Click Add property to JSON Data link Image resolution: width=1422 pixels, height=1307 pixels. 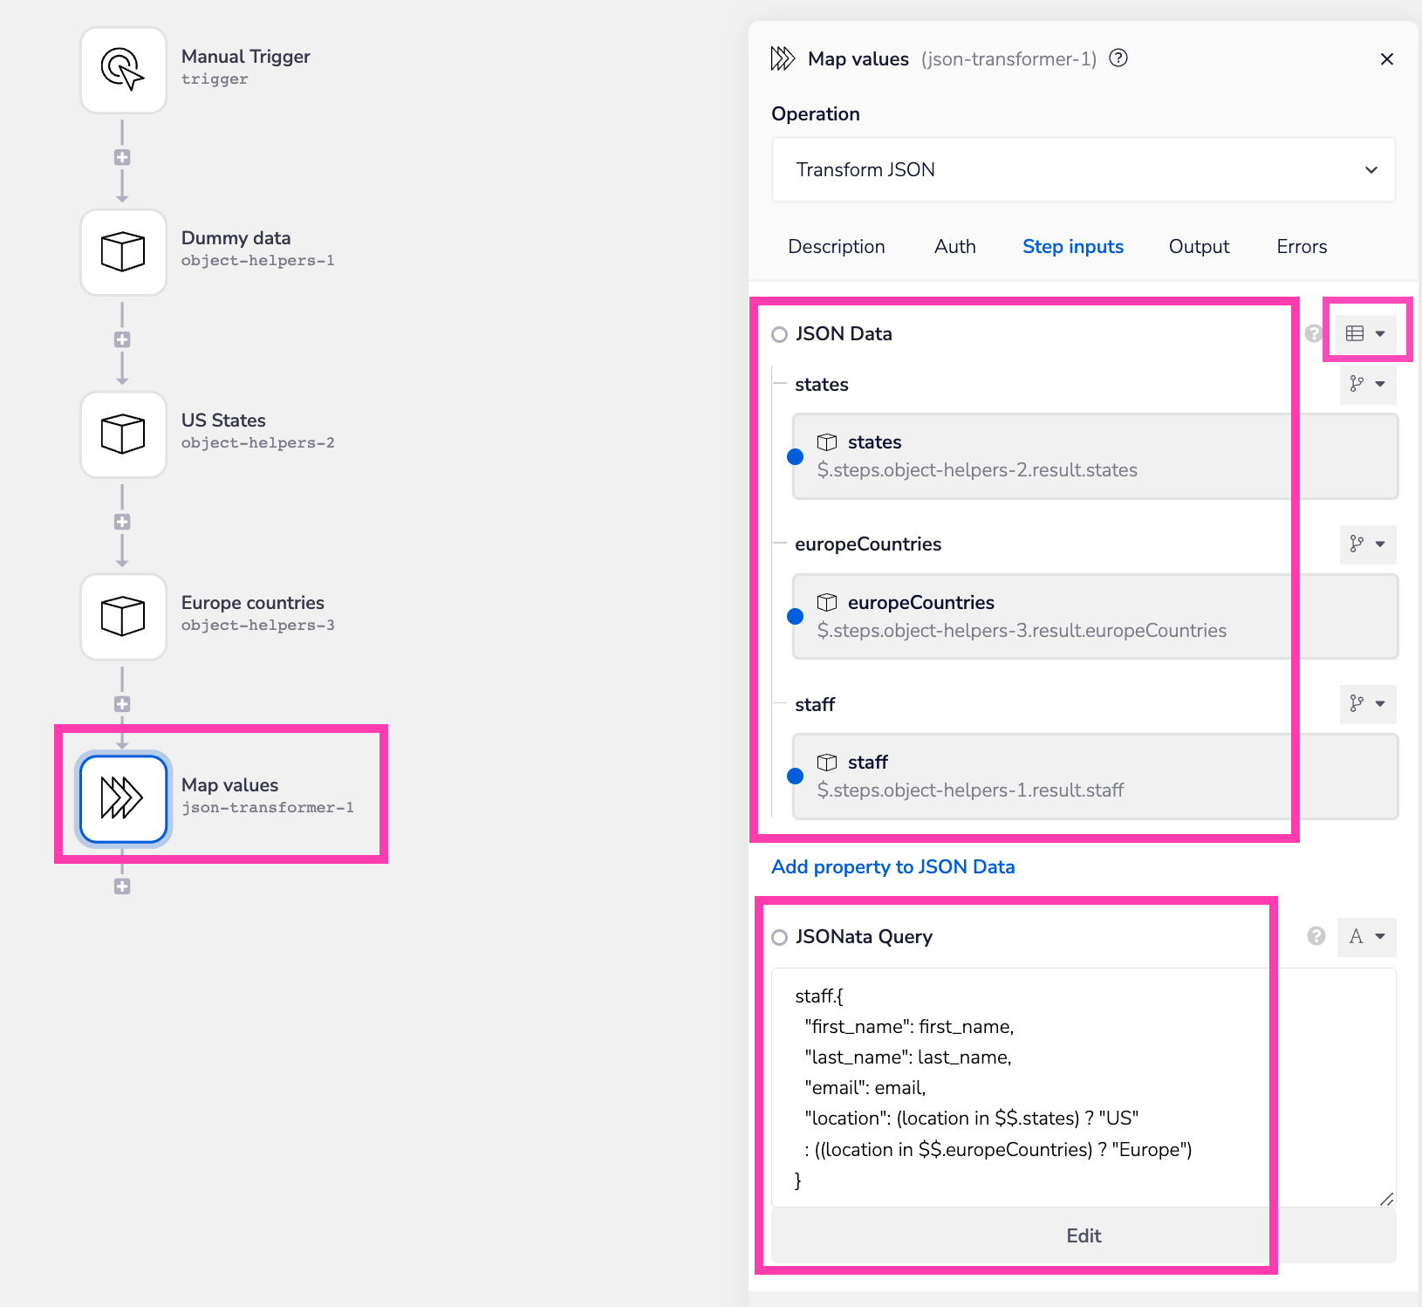point(892,867)
